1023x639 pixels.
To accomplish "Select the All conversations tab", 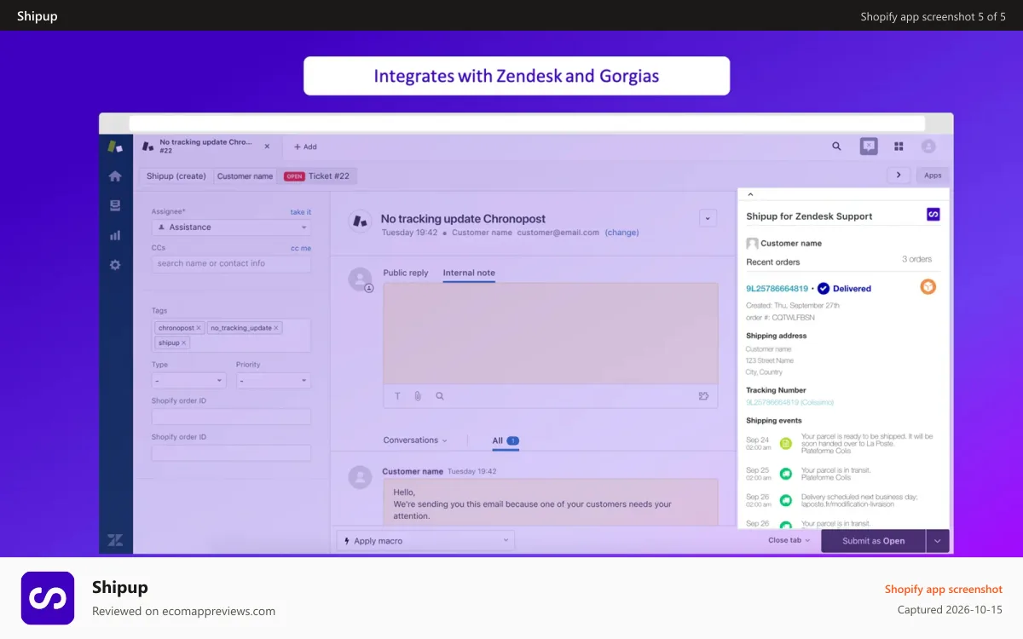I will click(506, 440).
